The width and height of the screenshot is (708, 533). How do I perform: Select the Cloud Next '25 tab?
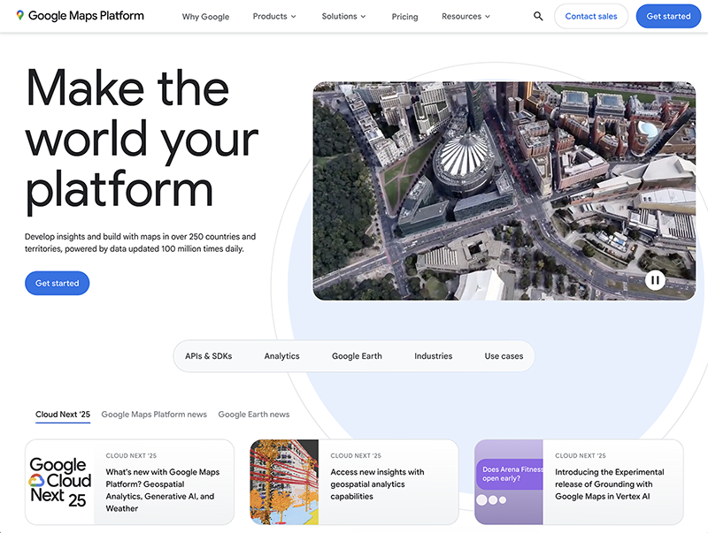tap(63, 415)
